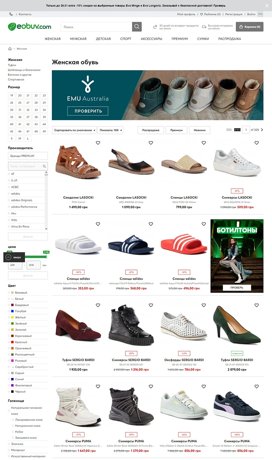Image resolution: width=272 pixels, height=460 pixels.
Task: Click the home breadcrumb icon
Action: point(10,49)
